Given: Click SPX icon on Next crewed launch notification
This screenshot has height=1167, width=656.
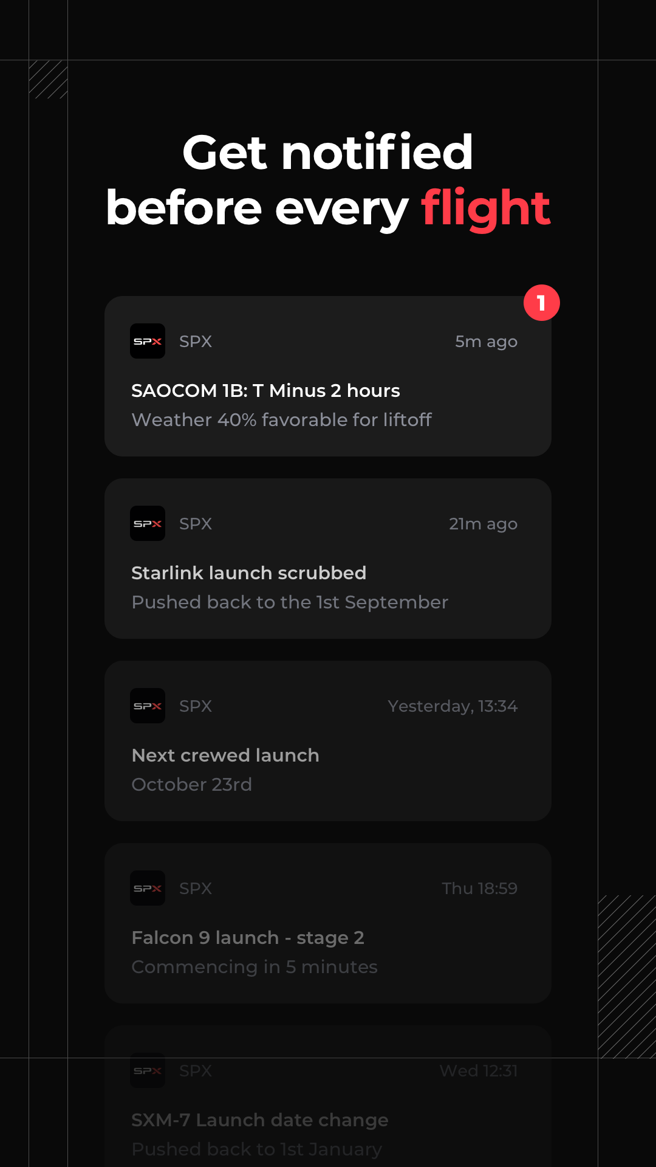Looking at the screenshot, I should [148, 706].
